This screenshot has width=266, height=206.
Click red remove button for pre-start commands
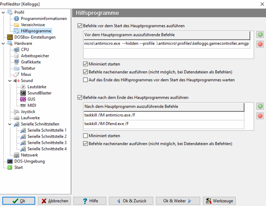click(x=260, y=44)
